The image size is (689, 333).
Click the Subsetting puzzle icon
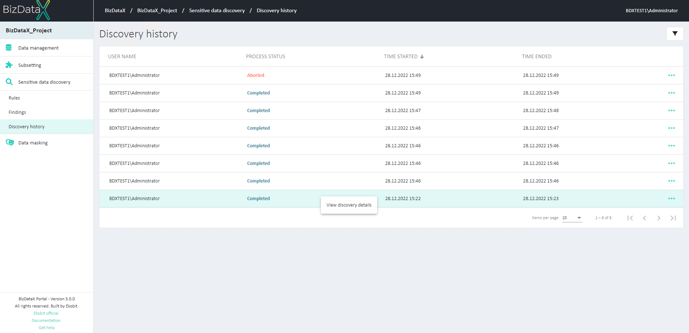pos(9,65)
